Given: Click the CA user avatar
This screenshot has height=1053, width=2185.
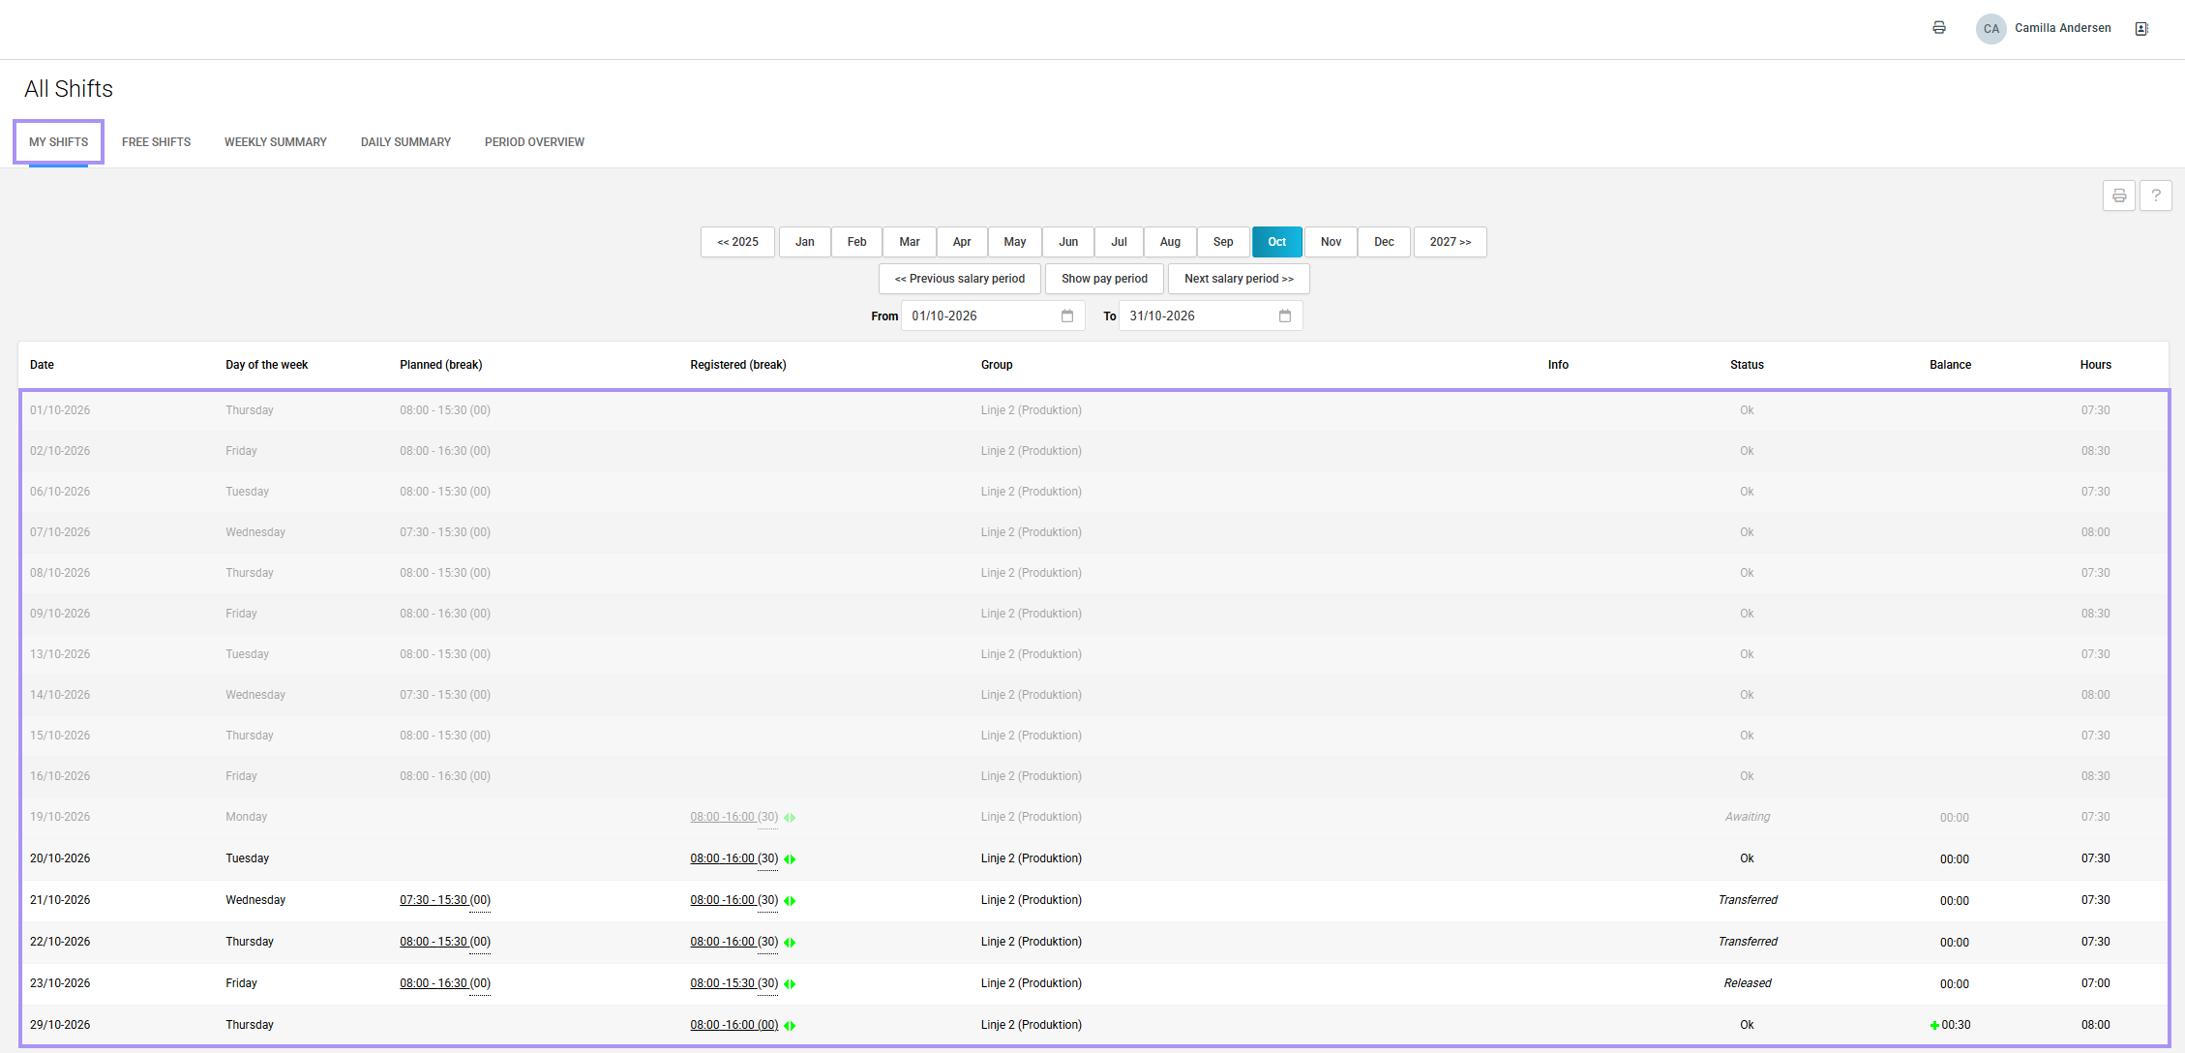Looking at the screenshot, I should [x=1990, y=28].
